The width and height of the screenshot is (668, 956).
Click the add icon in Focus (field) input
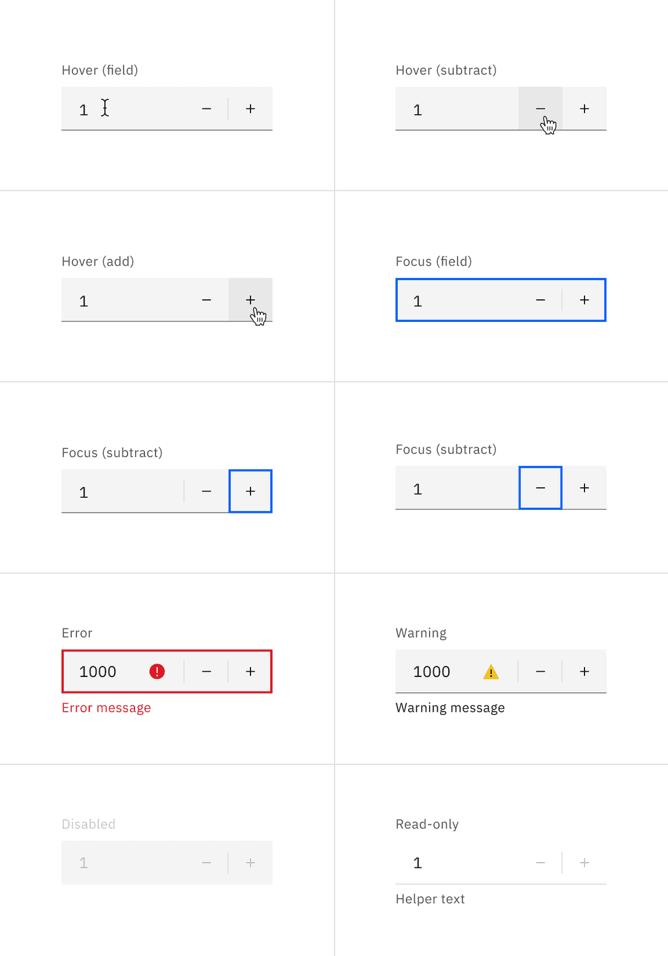pos(584,300)
